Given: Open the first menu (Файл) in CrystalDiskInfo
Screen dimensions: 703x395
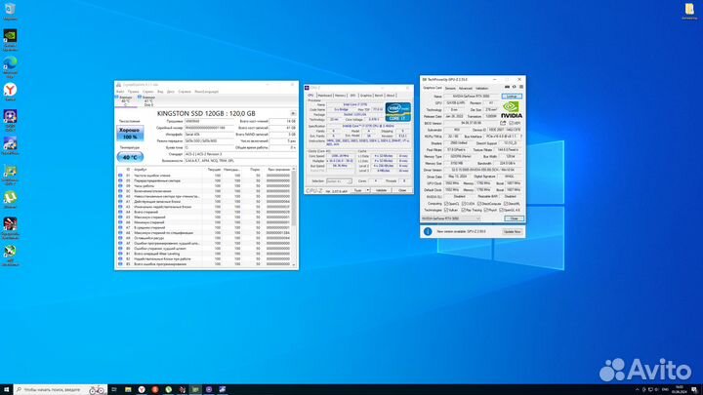Looking at the screenshot, I should pyautogui.click(x=120, y=92).
